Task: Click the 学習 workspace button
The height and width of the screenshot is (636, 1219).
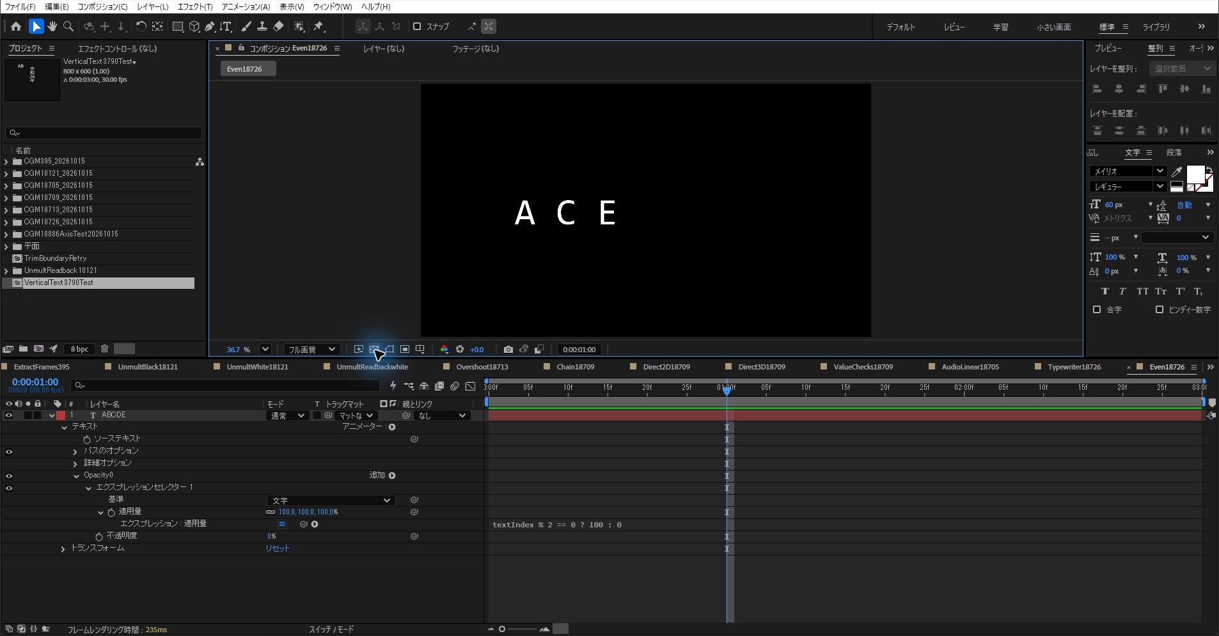Action: (1000, 27)
